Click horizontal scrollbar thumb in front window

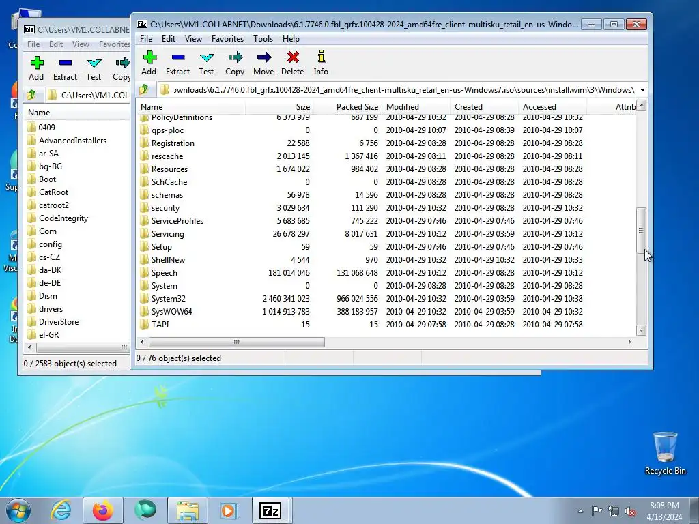237,342
